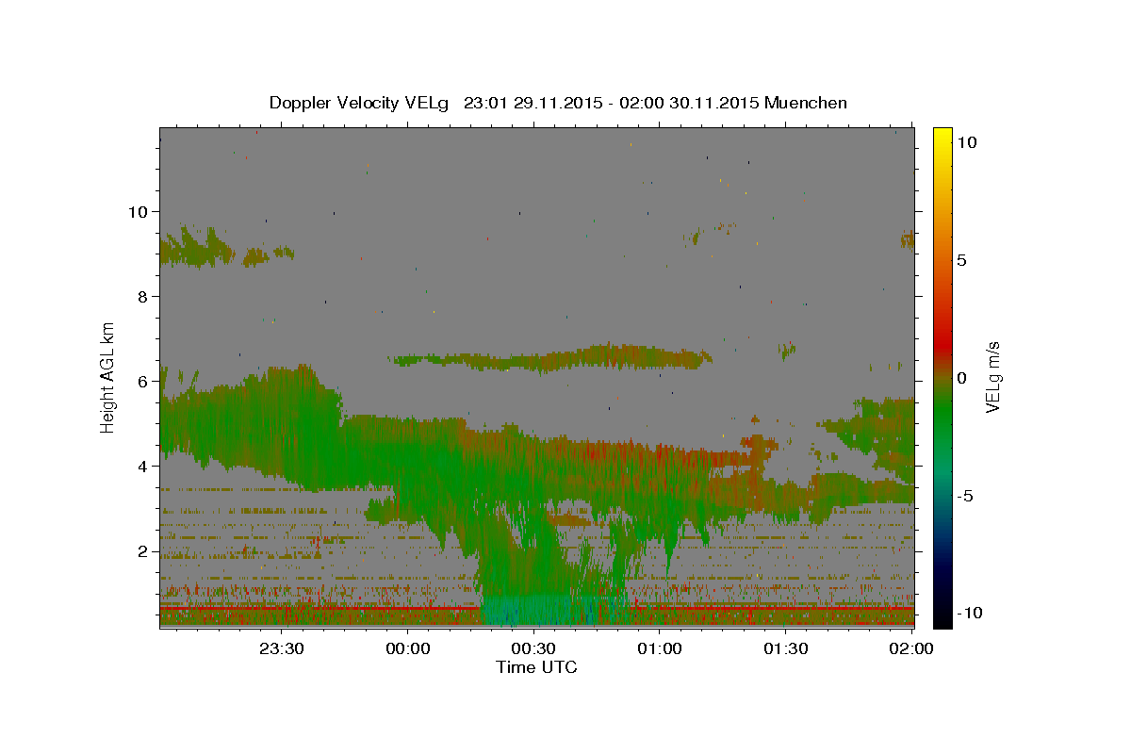Screen dimensions: 1131x754
Task: Click the high cloud patch near 9 km
Action: pos(198,249)
